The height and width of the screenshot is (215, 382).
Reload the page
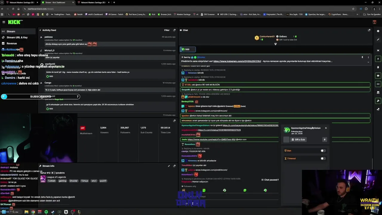tap(13, 9)
